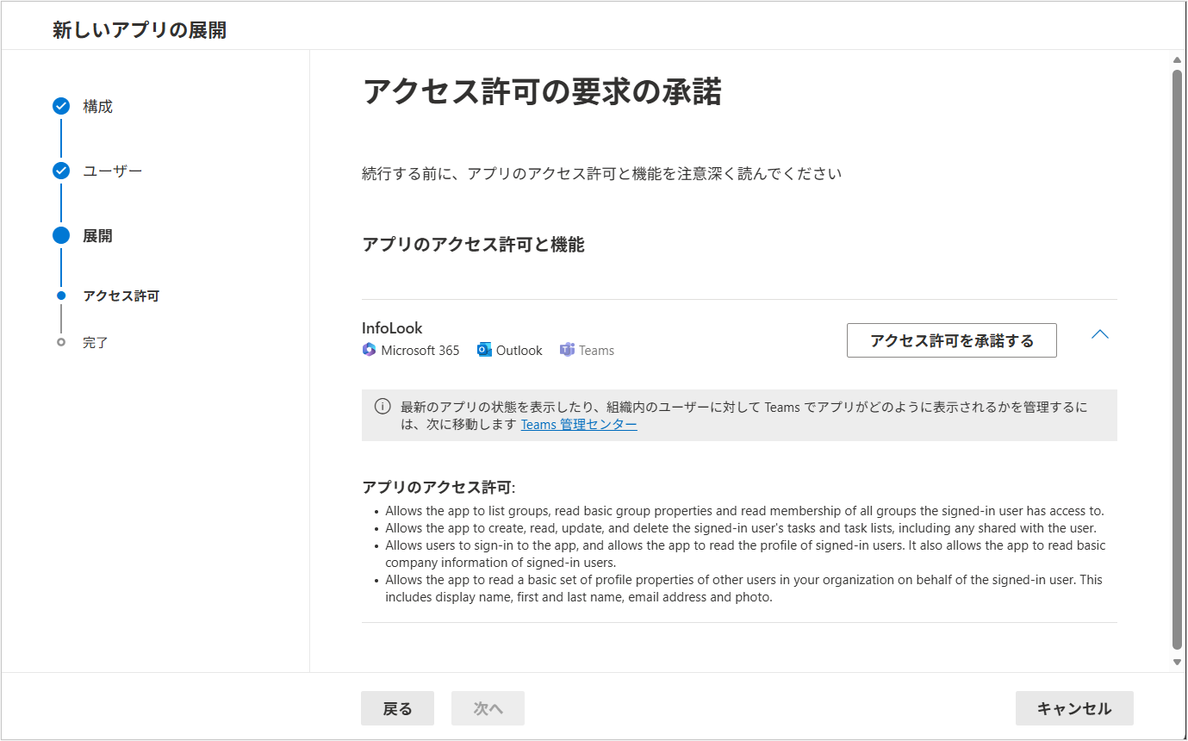Click the info icon in the gray notice
The image size is (1188, 741).
(383, 407)
